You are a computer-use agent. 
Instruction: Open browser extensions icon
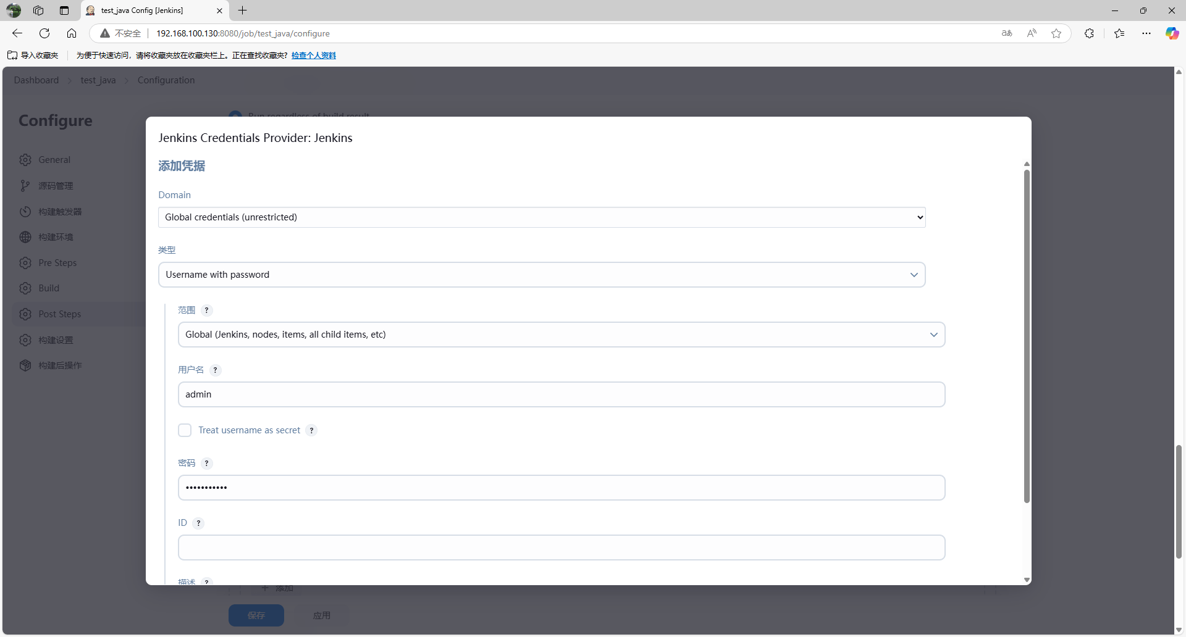click(x=1089, y=33)
